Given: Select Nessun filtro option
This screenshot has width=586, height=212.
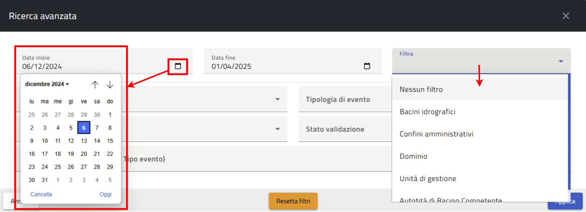Looking at the screenshot, I should (421, 89).
